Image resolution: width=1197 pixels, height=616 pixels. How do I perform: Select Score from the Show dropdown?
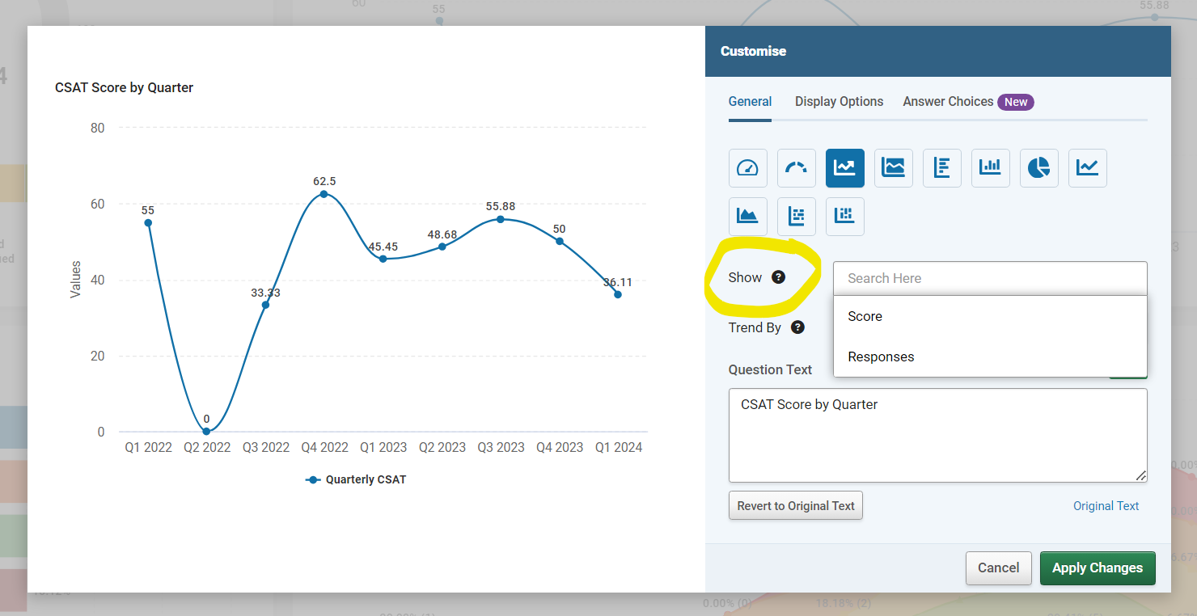click(x=865, y=316)
